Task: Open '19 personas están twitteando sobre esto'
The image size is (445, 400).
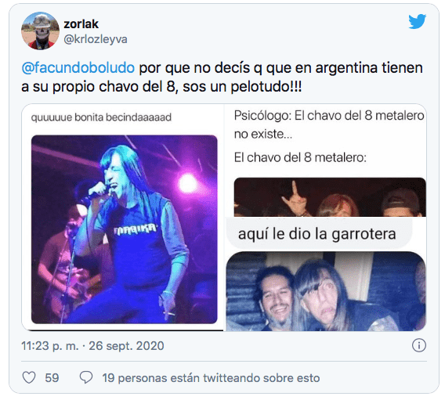Action: point(211,378)
